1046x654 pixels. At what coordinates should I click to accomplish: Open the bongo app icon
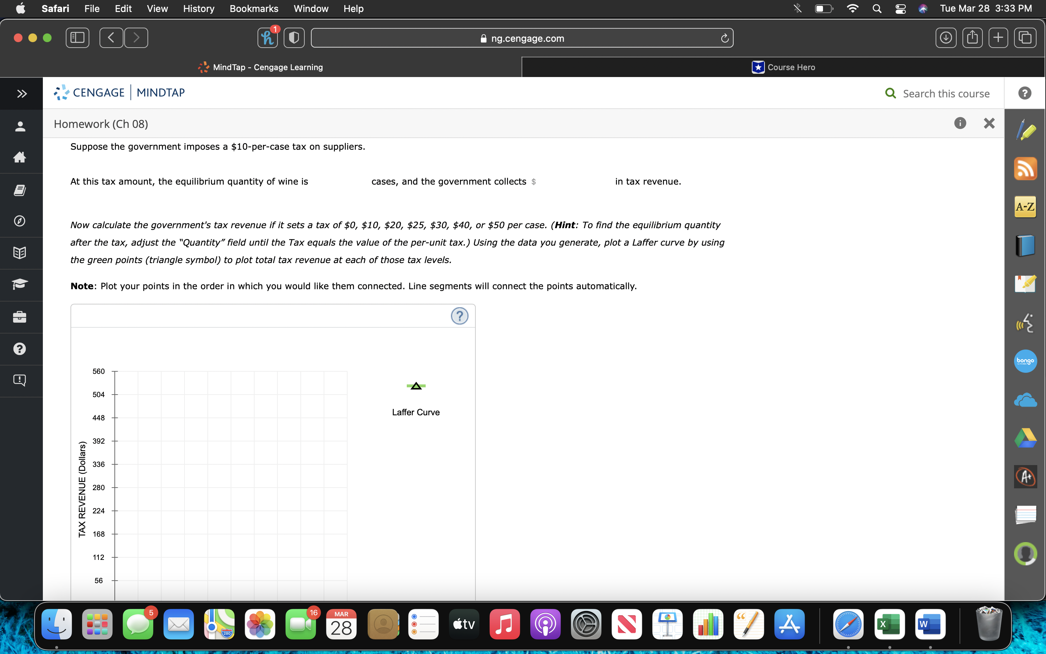pyautogui.click(x=1025, y=361)
